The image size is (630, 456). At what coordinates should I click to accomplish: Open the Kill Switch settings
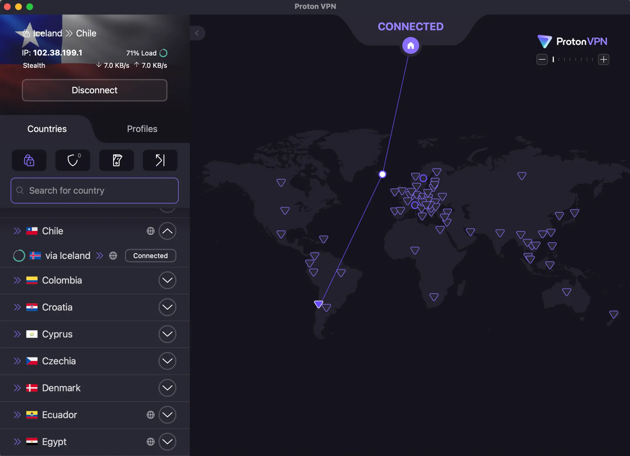pyautogui.click(x=116, y=160)
